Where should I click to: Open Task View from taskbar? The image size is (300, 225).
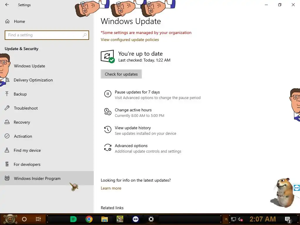[38, 219]
